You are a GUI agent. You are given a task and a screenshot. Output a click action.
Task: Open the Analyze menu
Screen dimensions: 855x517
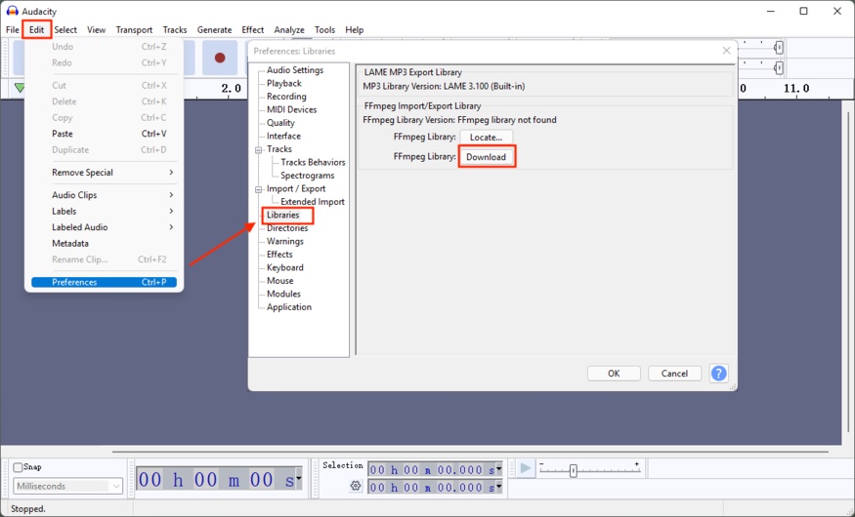(289, 30)
